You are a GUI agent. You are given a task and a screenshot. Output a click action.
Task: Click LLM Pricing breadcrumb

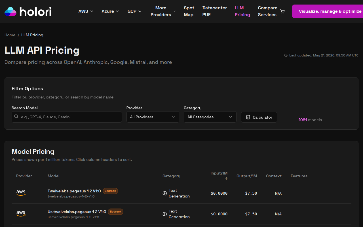32,35
